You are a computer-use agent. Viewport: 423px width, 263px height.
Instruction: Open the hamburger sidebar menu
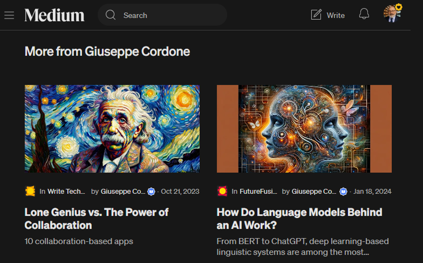tap(9, 15)
